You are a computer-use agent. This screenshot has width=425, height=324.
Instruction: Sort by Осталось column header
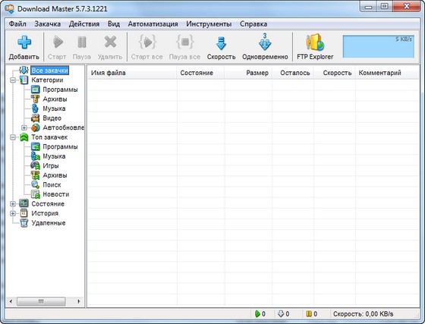click(x=293, y=73)
